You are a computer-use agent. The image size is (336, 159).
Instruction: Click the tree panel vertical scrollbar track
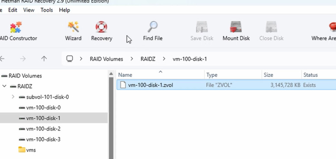tap(111, 118)
